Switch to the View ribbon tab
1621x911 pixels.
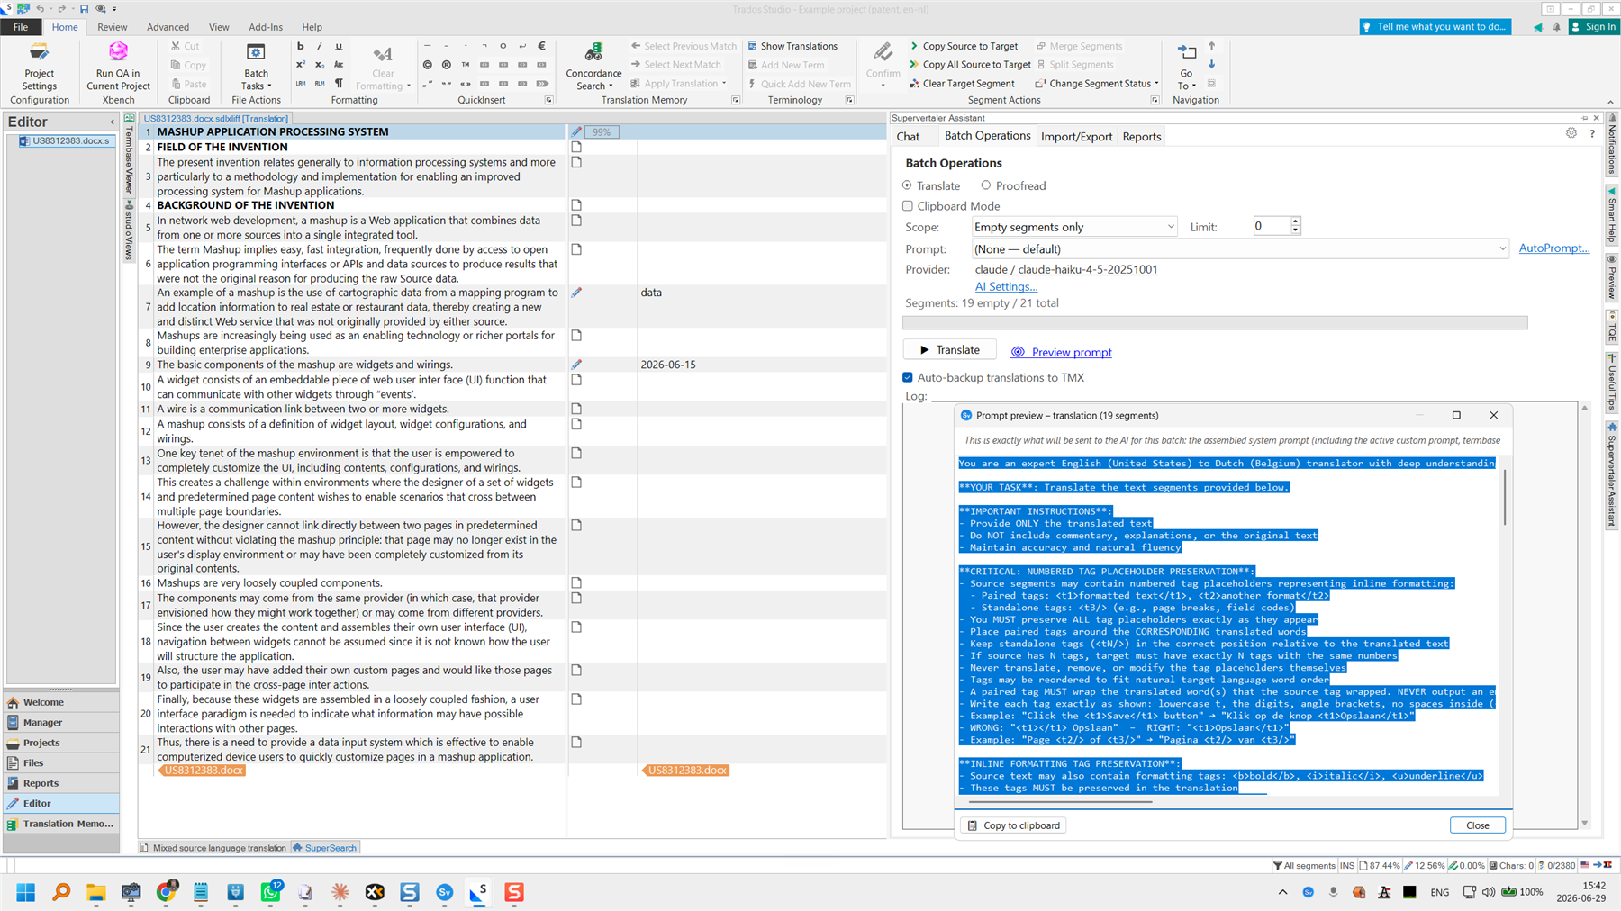click(219, 27)
